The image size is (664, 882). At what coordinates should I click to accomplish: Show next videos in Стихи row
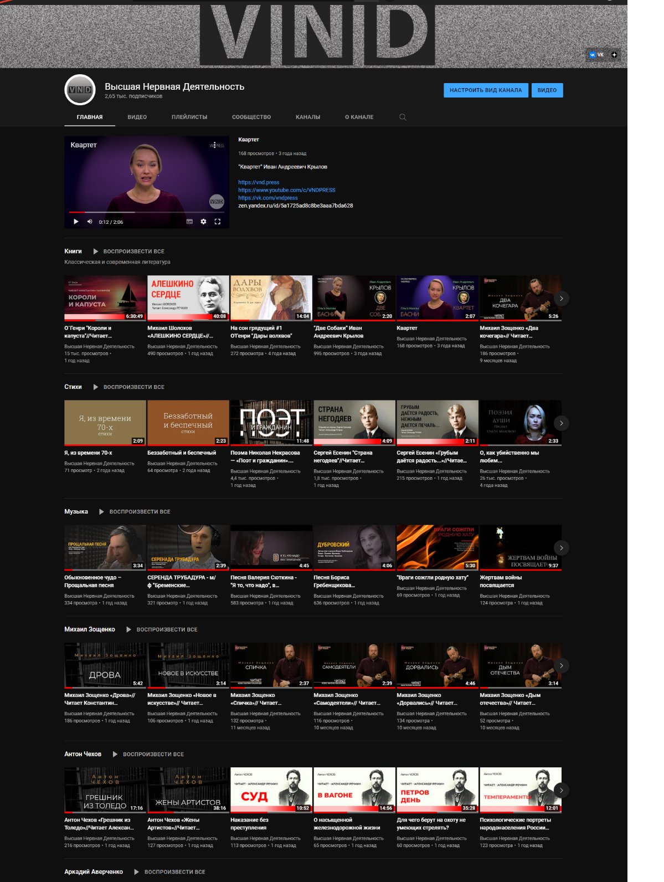[x=562, y=423]
